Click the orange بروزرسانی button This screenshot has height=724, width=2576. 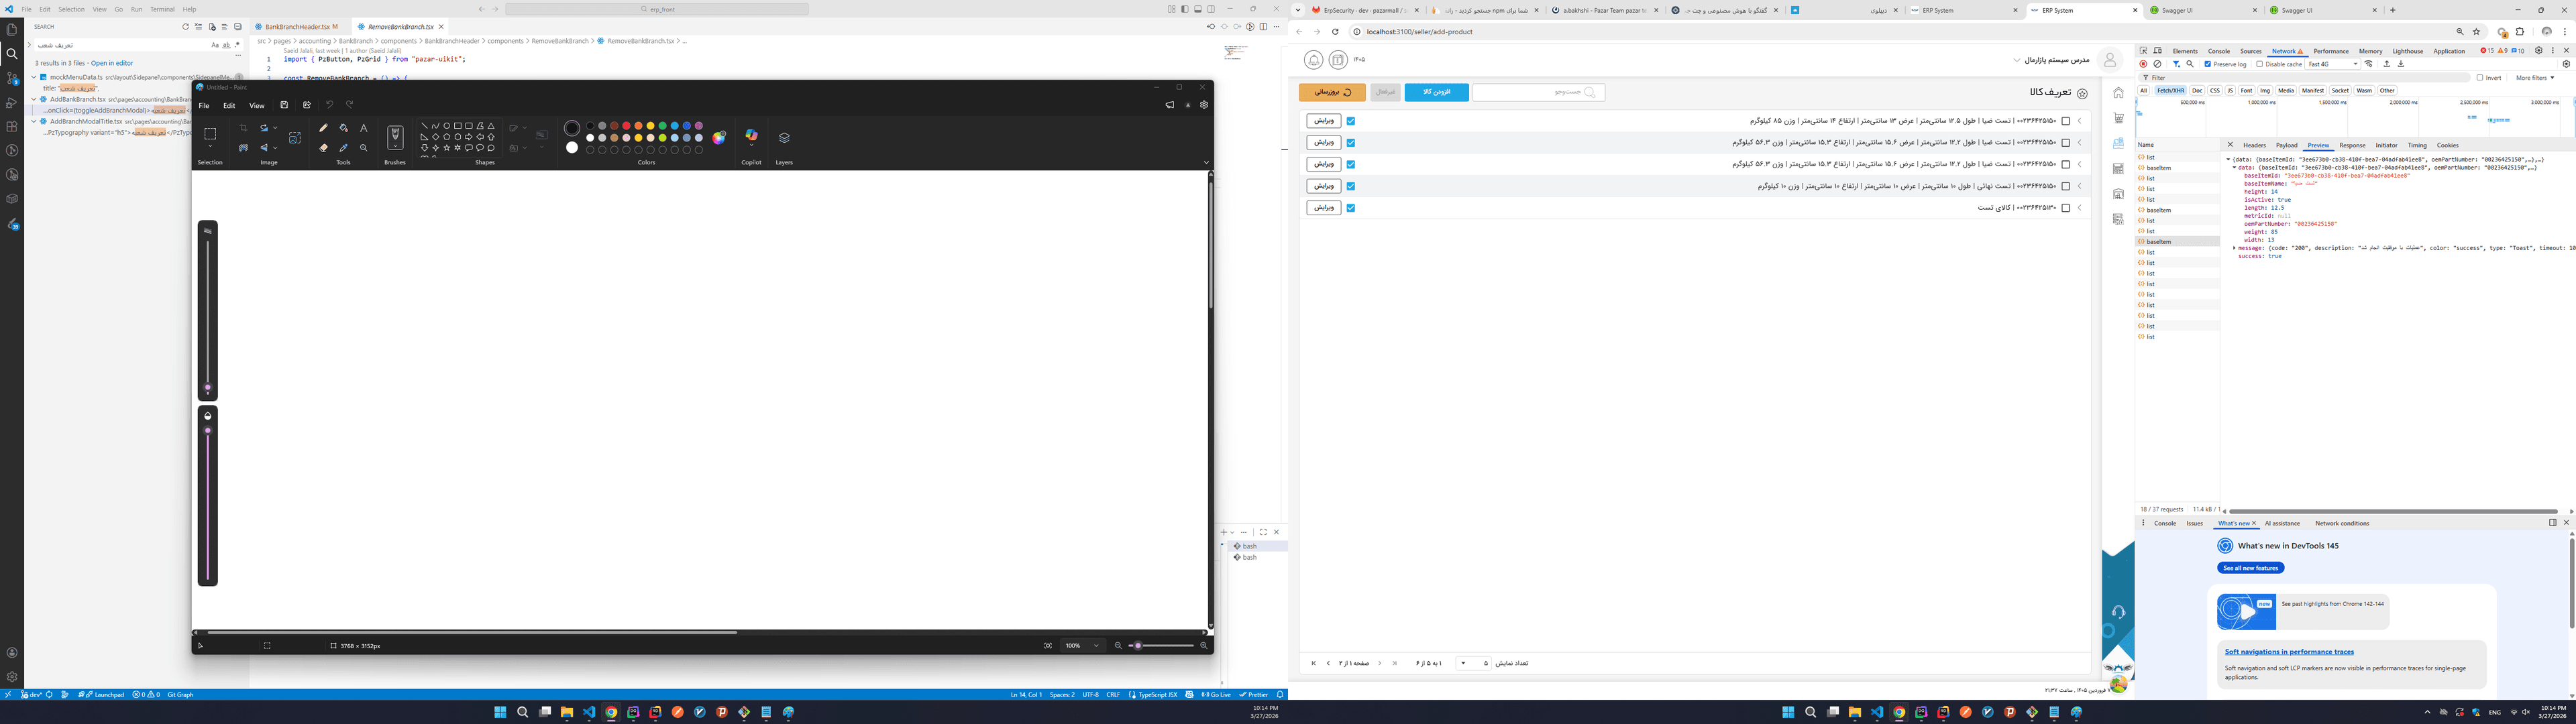(1332, 92)
